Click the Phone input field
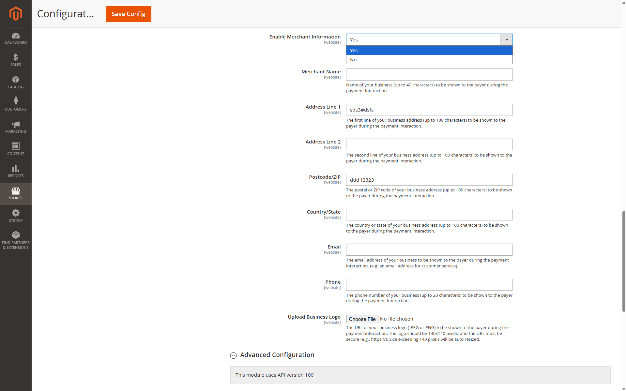Image resolution: width=626 pixels, height=391 pixels. [x=429, y=285]
